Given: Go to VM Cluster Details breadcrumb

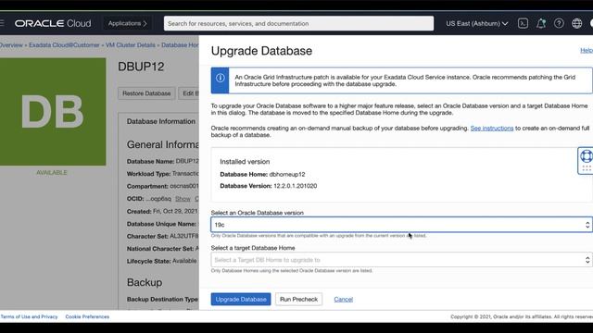Looking at the screenshot, I should [131, 45].
